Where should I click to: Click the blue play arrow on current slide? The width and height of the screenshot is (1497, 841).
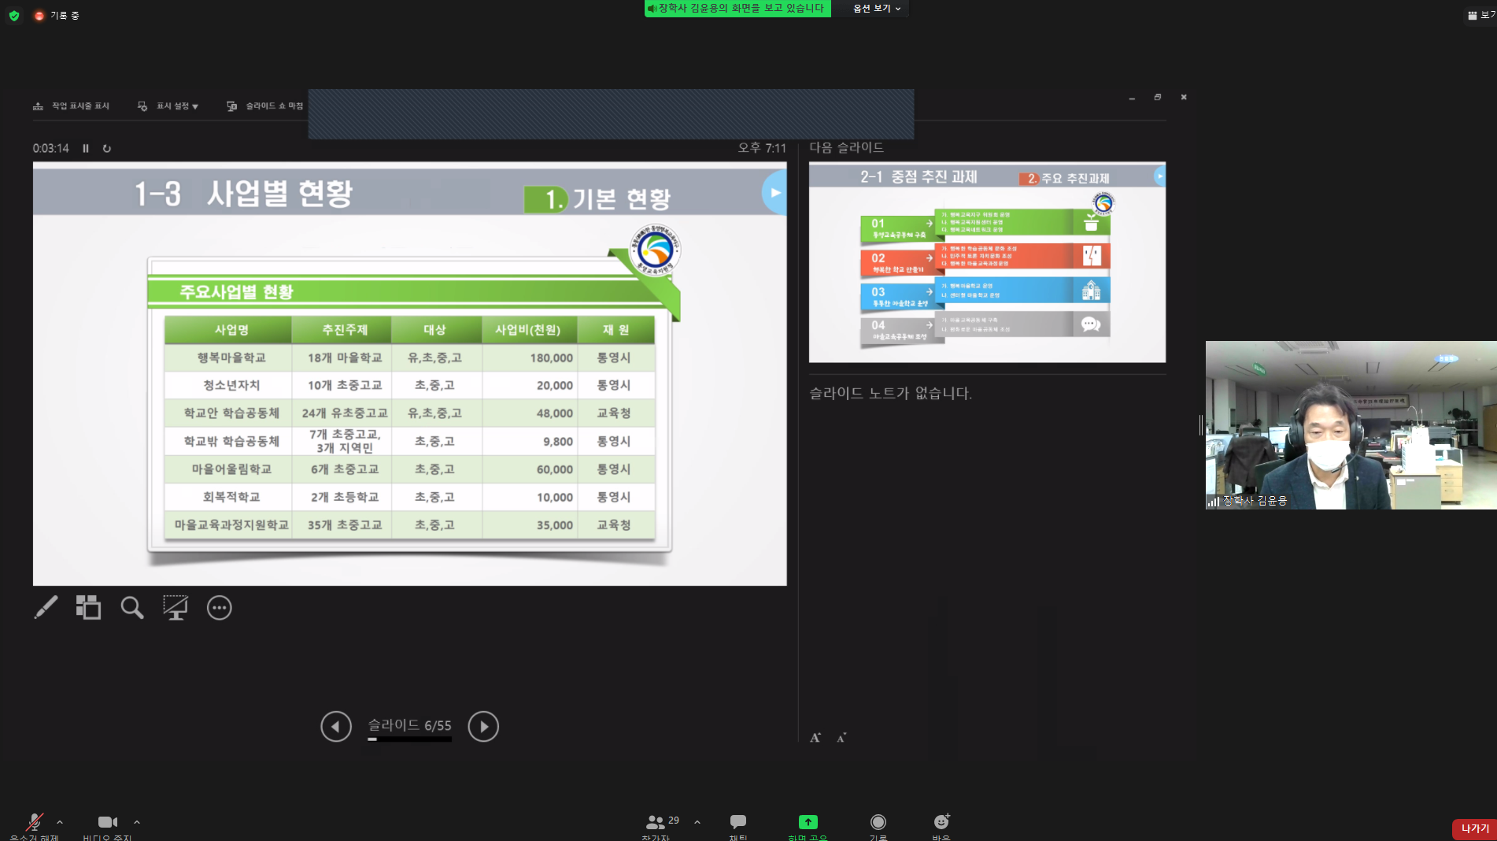(x=775, y=192)
